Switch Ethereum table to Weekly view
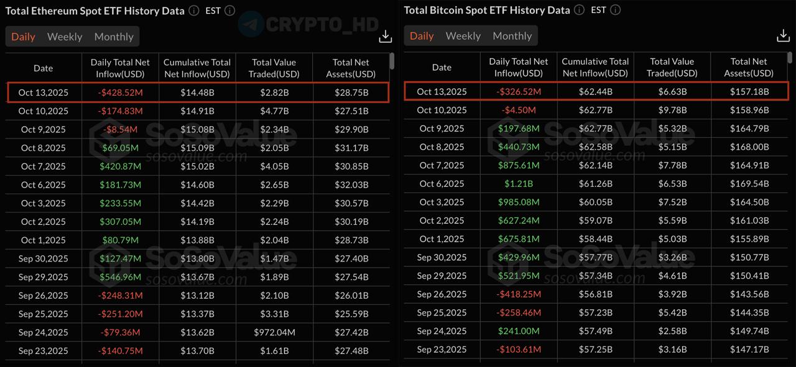This screenshot has height=367, width=796. click(65, 37)
